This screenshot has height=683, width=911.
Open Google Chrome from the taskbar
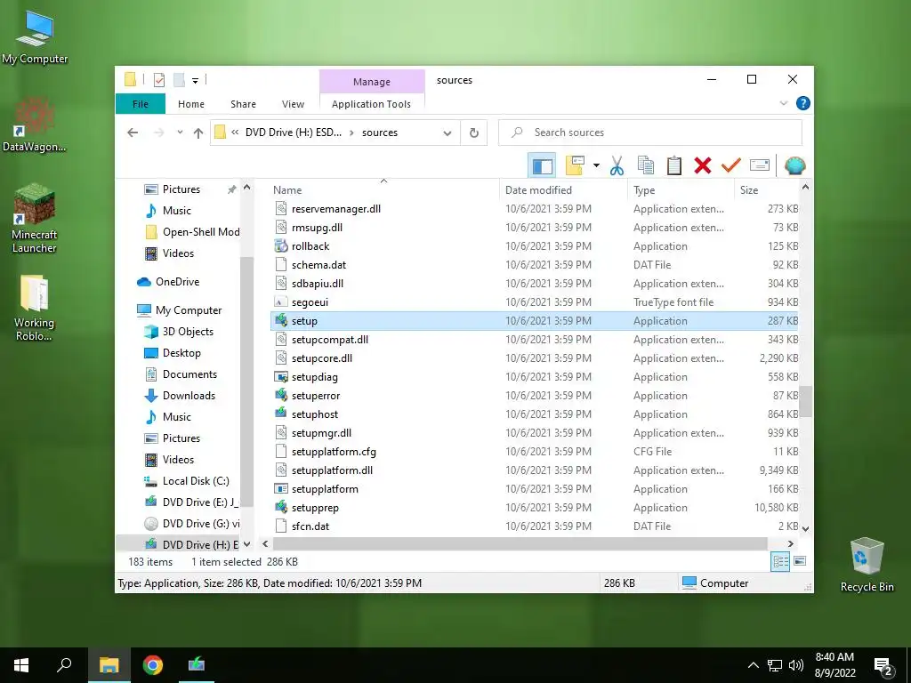coord(153,665)
